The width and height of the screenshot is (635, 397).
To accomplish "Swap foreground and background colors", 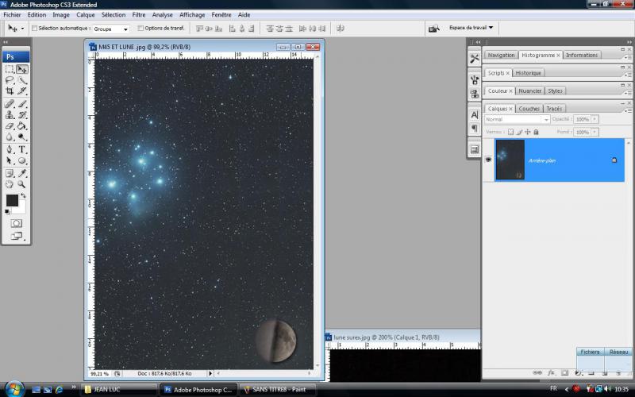I will click(x=23, y=195).
